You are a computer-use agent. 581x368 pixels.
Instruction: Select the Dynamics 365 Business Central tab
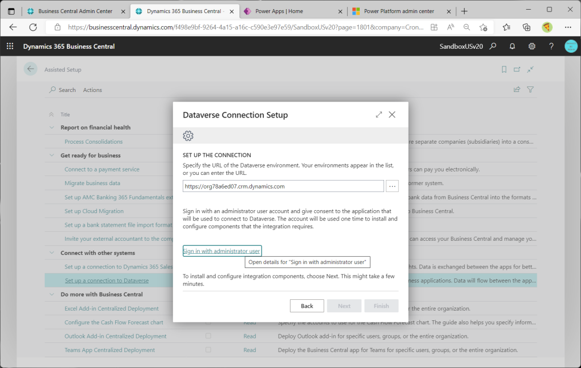click(x=184, y=11)
